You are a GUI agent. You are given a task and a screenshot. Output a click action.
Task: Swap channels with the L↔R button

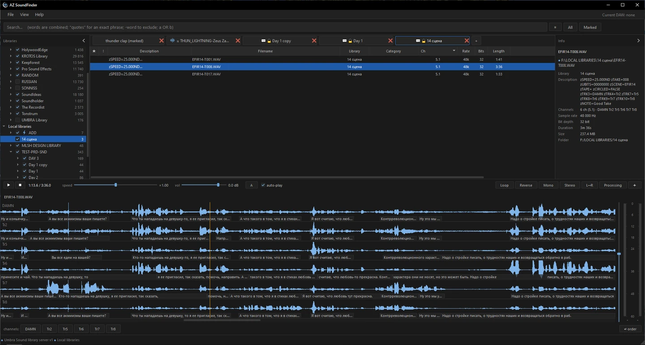pyautogui.click(x=589, y=185)
